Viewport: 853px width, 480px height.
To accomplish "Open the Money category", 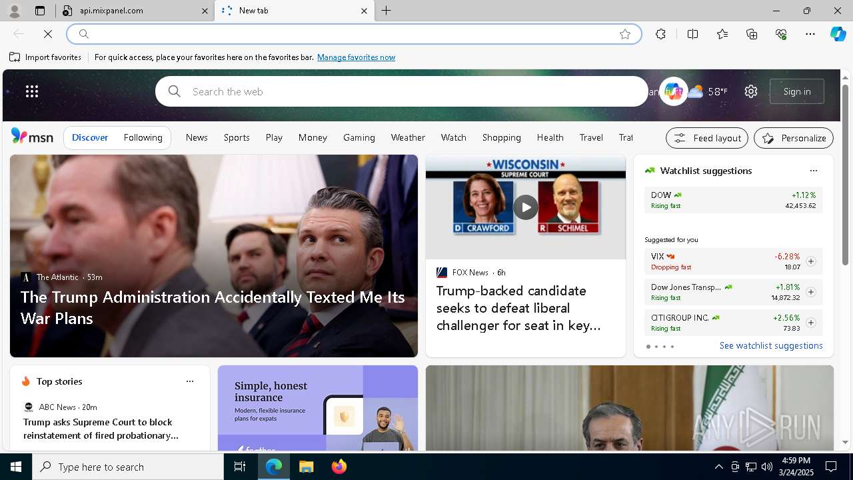I will (x=313, y=137).
